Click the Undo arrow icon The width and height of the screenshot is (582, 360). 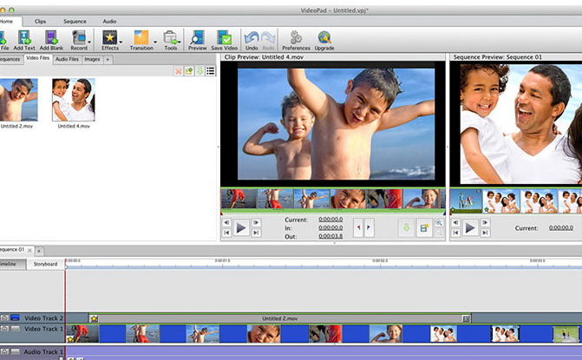click(252, 37)
